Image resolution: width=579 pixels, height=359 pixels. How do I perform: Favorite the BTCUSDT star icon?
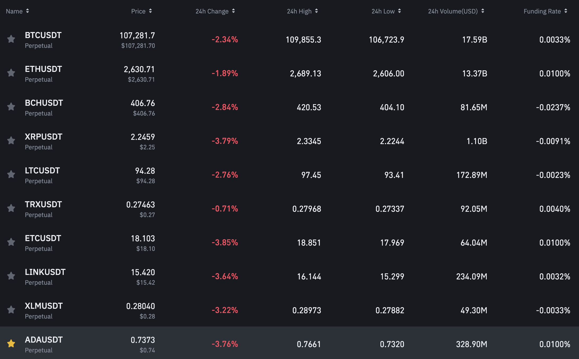point(11,39)
